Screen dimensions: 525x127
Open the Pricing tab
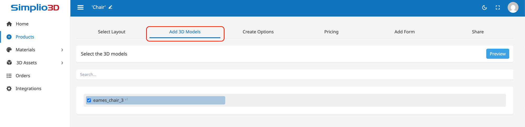coord(331,32)
